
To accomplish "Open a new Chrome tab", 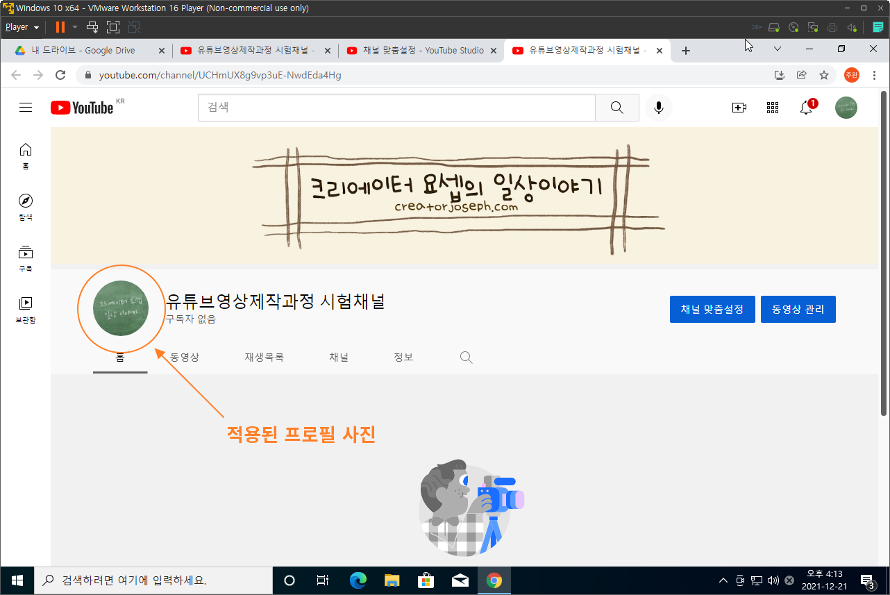I will (x=686, y=51).
